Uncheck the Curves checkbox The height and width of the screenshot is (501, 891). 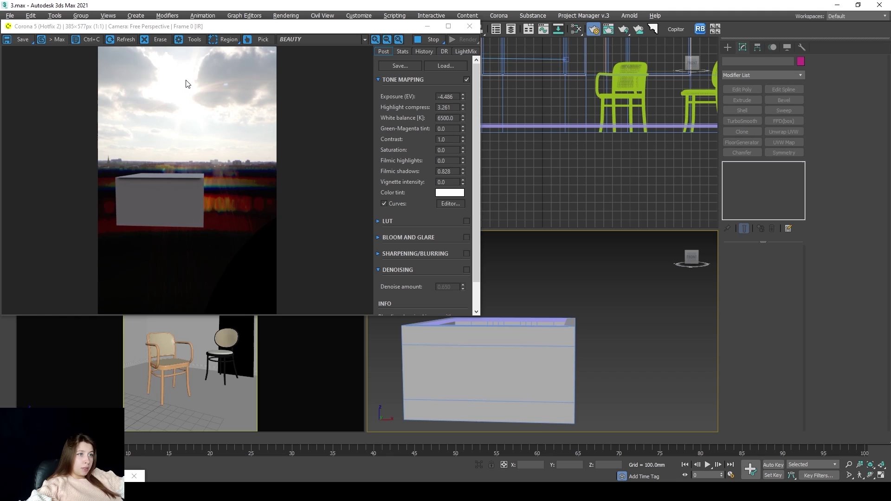click(384, 204)
